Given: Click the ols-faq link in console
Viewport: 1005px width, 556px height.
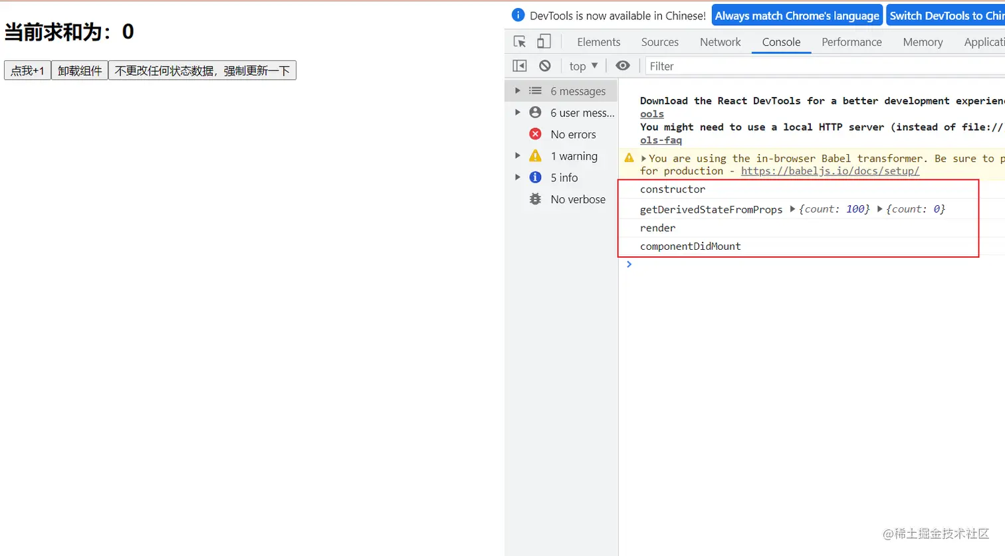Looking at the screenshot, I should click(x=661, y=140).
